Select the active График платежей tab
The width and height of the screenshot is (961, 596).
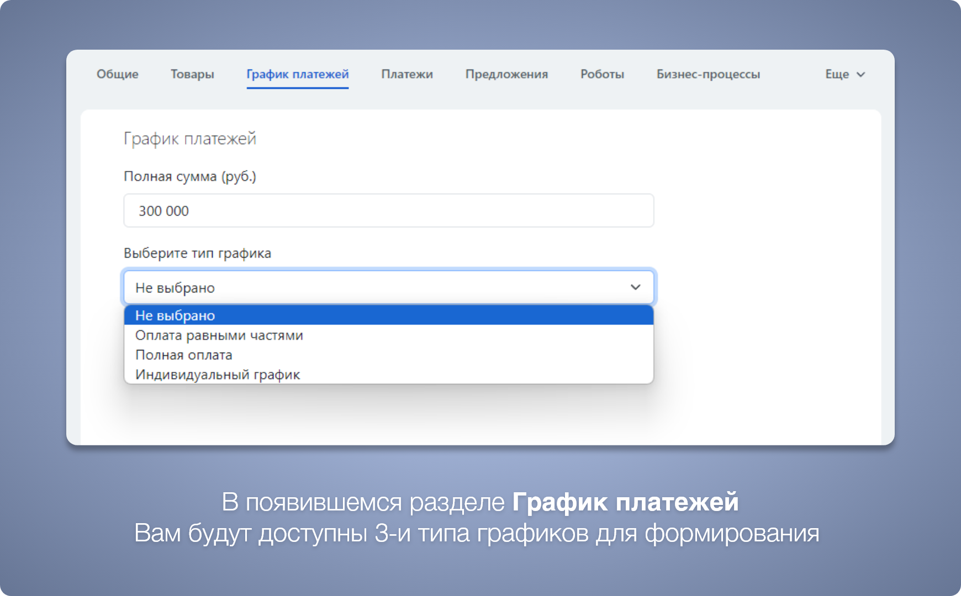tap(297, 74)
